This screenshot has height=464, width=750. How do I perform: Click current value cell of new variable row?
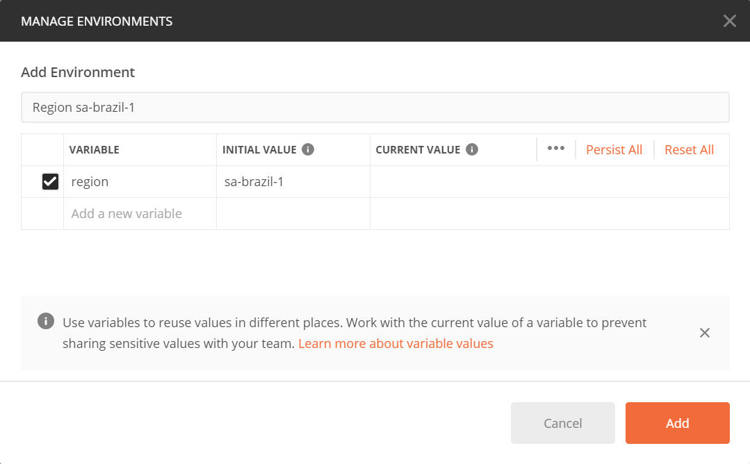[x=550, y=214]
